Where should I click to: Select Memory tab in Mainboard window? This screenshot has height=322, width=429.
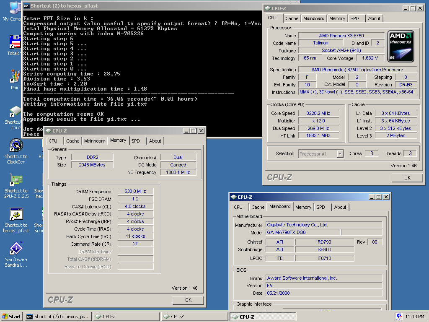[x=303, y=207]
